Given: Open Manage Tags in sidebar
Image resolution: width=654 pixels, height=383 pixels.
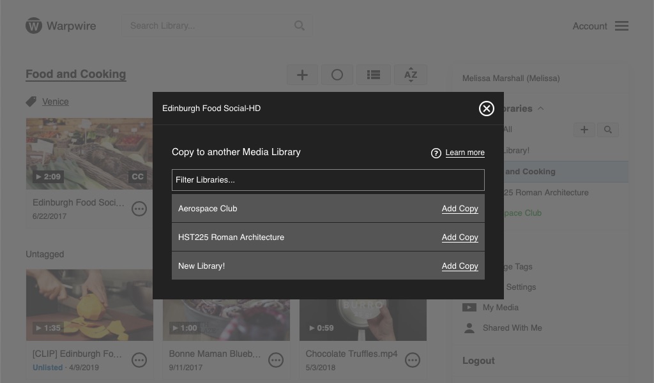Looking at the screenshot, I should [x=518, y=266].
